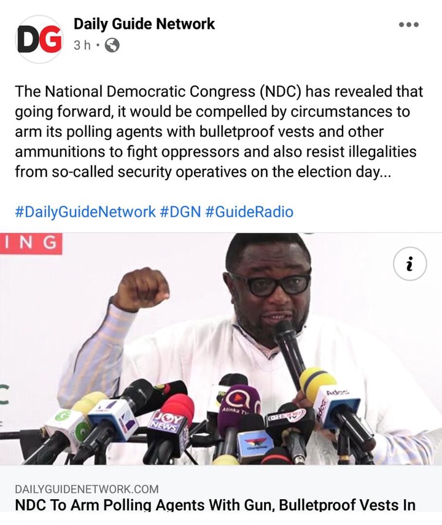Click the globe public audience icon
This screenshot has width=442, height=525.
[112, 45]
